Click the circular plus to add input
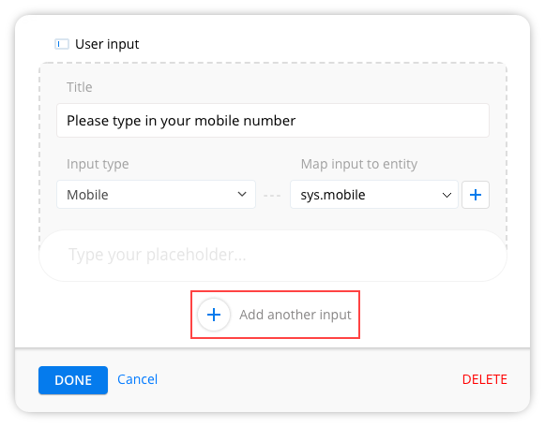The image size is (545, 427). [214, 315]
